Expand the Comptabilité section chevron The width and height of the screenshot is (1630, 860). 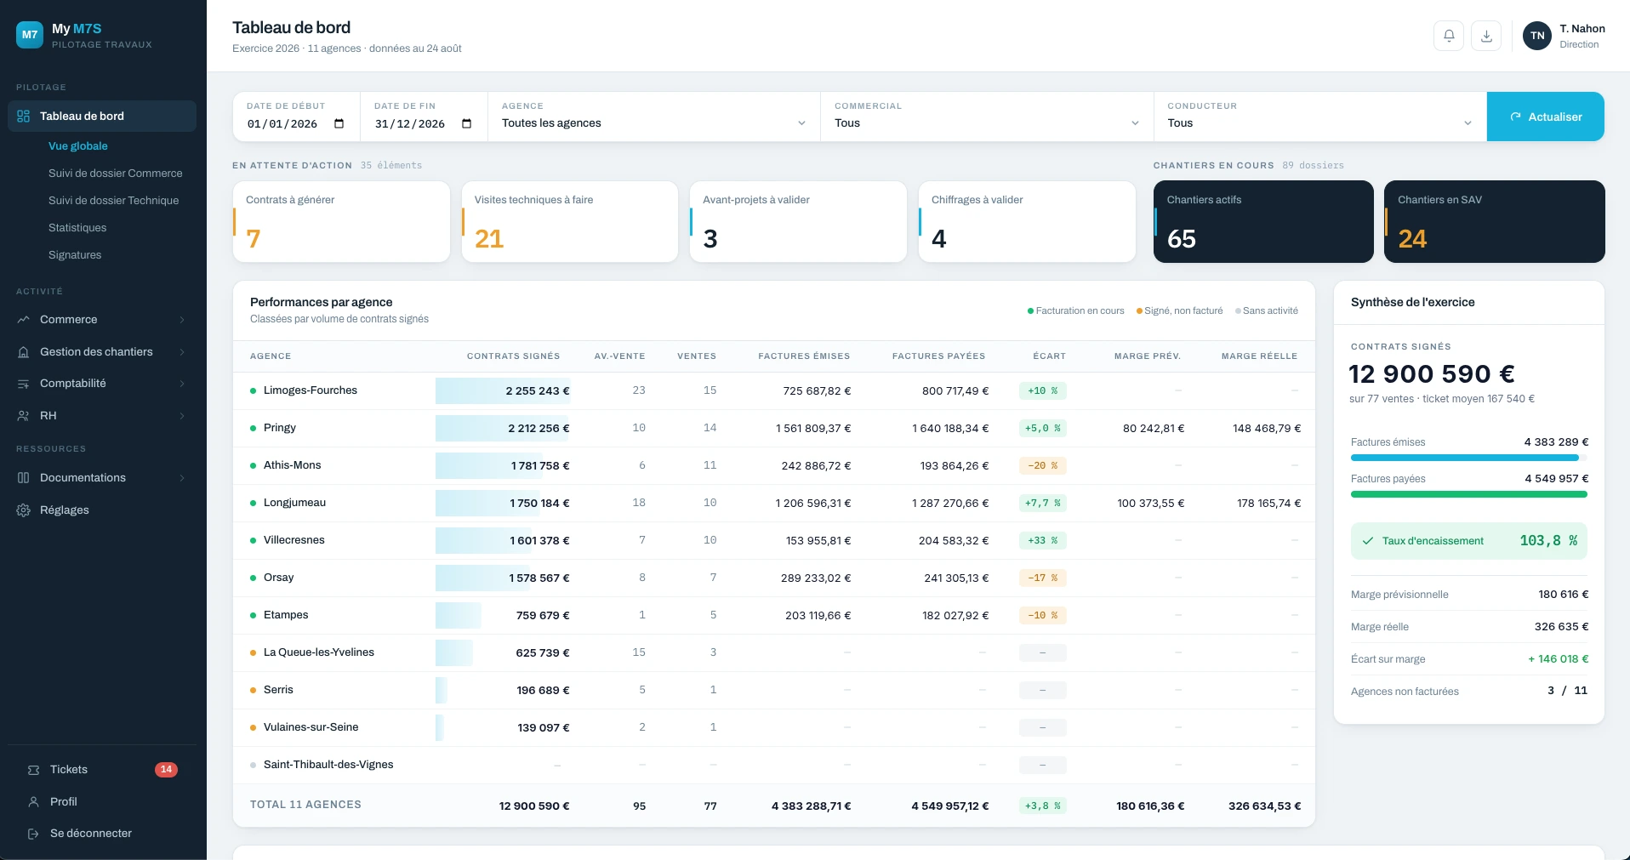click(x=182, y=384)
